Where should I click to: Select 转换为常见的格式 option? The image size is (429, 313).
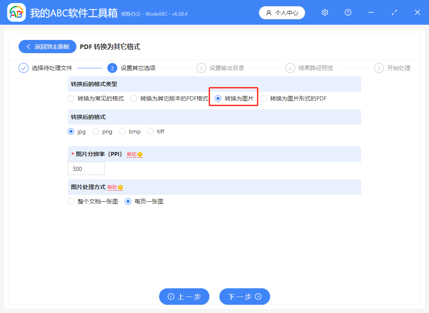[x=70, y=98]
